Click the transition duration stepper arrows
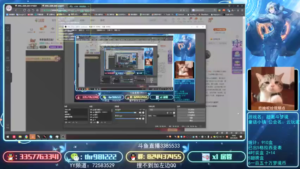 [174, 116]
